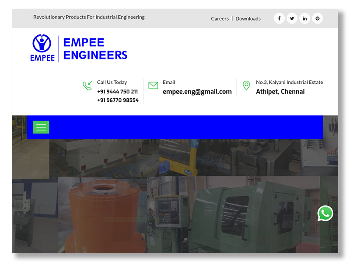The width and height of the screenshot is (350, 262).
Task: Click the green location pin icon
Action: click(x=246, y=86)
